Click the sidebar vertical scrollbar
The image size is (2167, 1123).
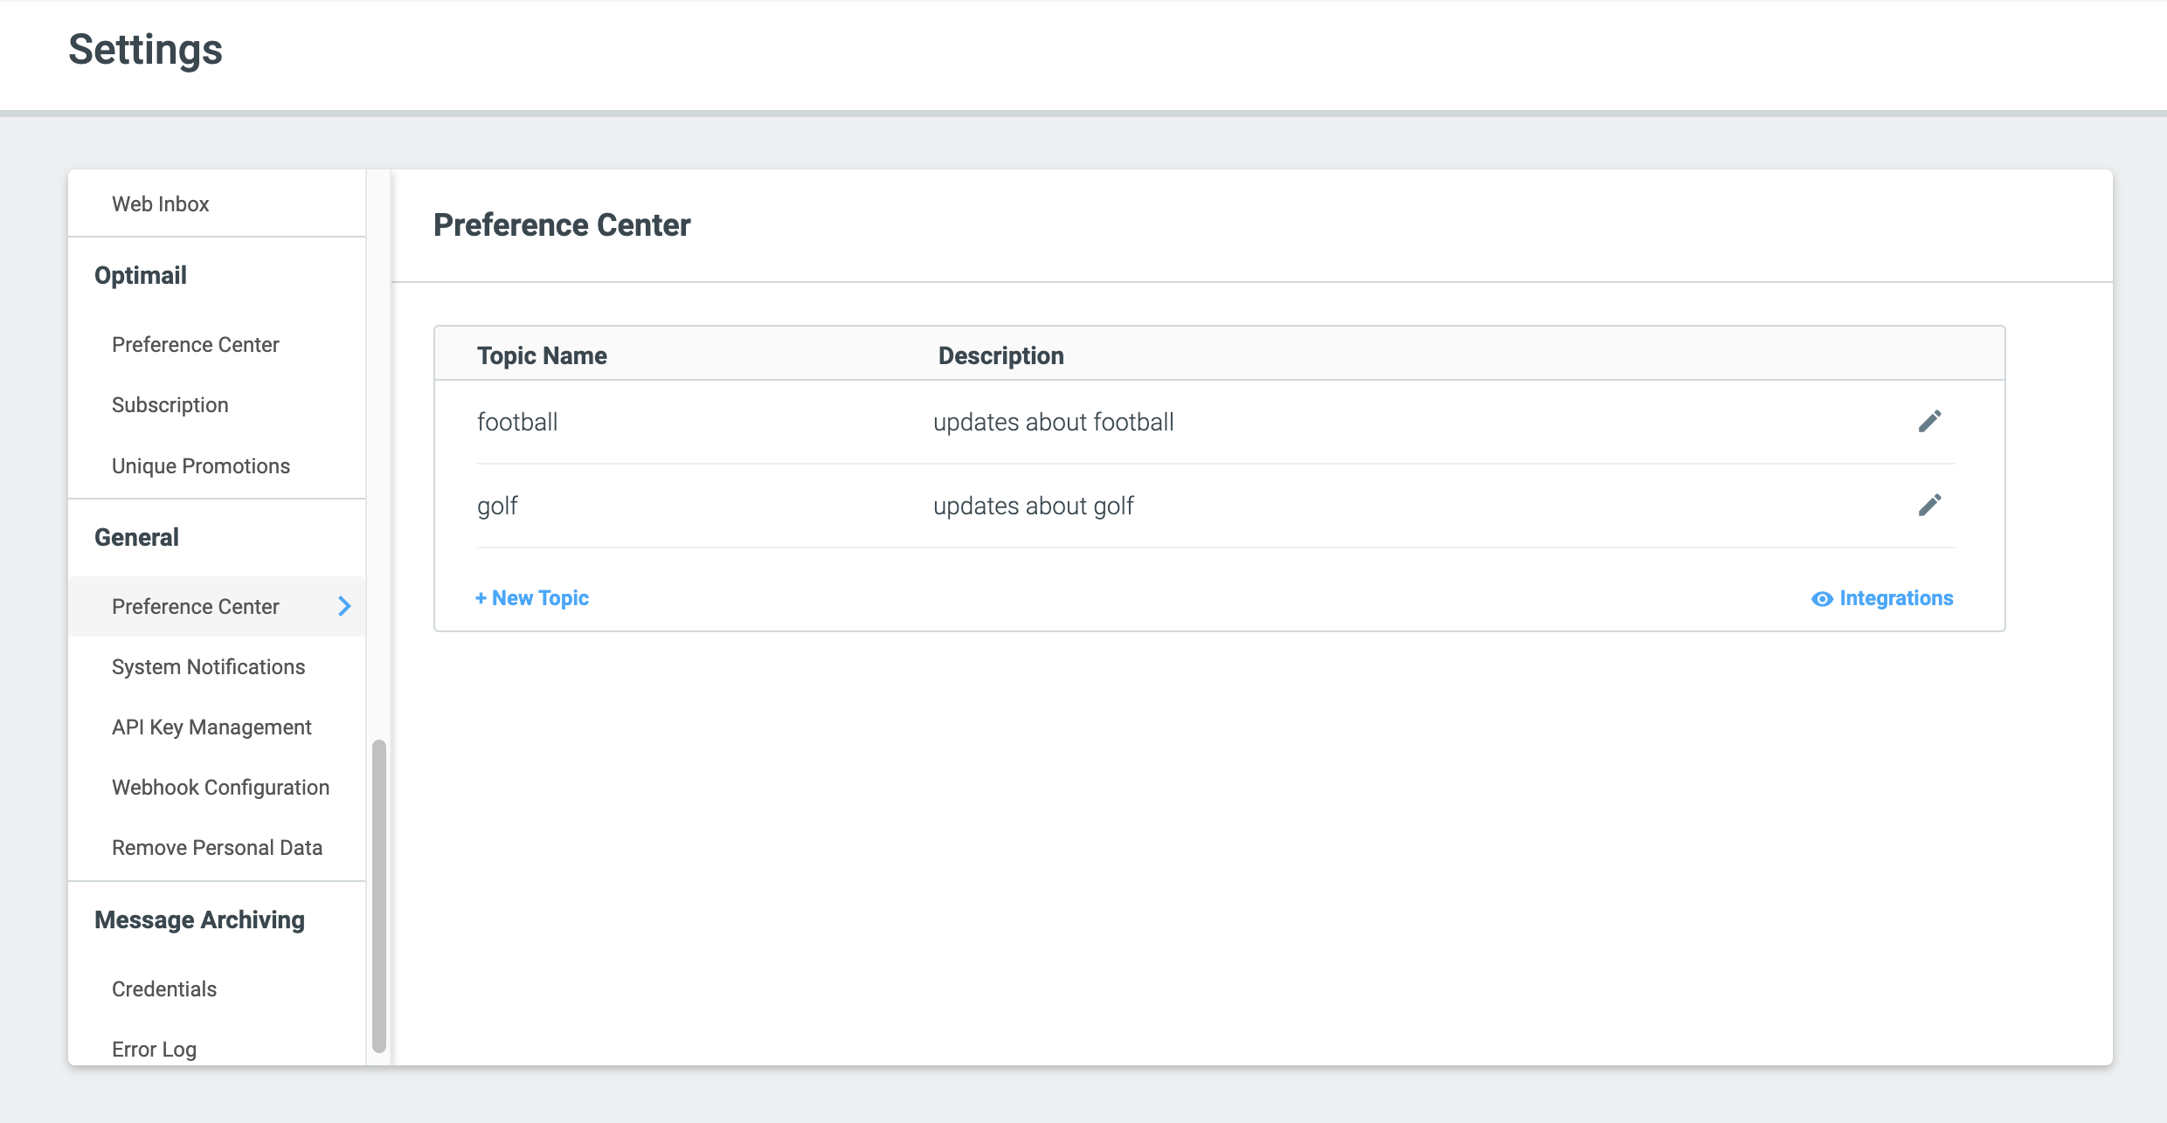(378, 895)
